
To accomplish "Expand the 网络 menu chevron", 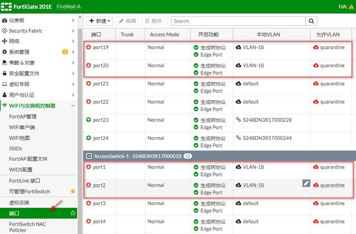I will (73, 41).
